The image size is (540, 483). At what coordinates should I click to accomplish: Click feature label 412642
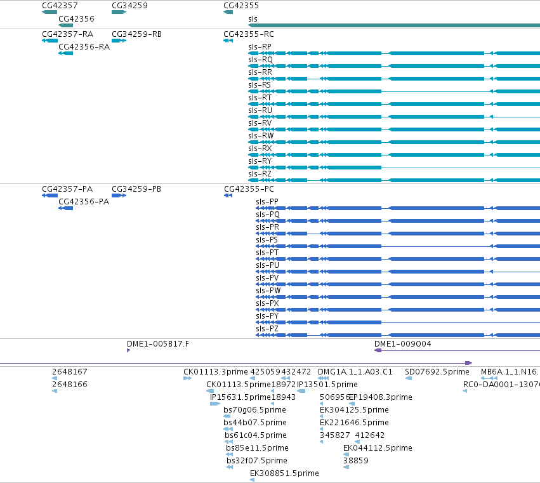pos(369,435)
